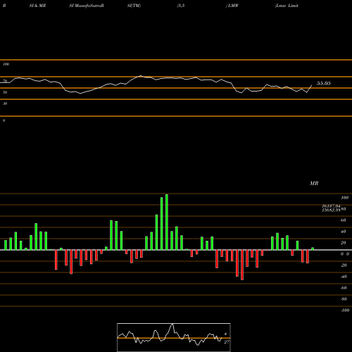Image resolution: width=352 pixels, height=352 pixels.
Task: Click the tallest green bar in MR histogram
Action: 167,222
